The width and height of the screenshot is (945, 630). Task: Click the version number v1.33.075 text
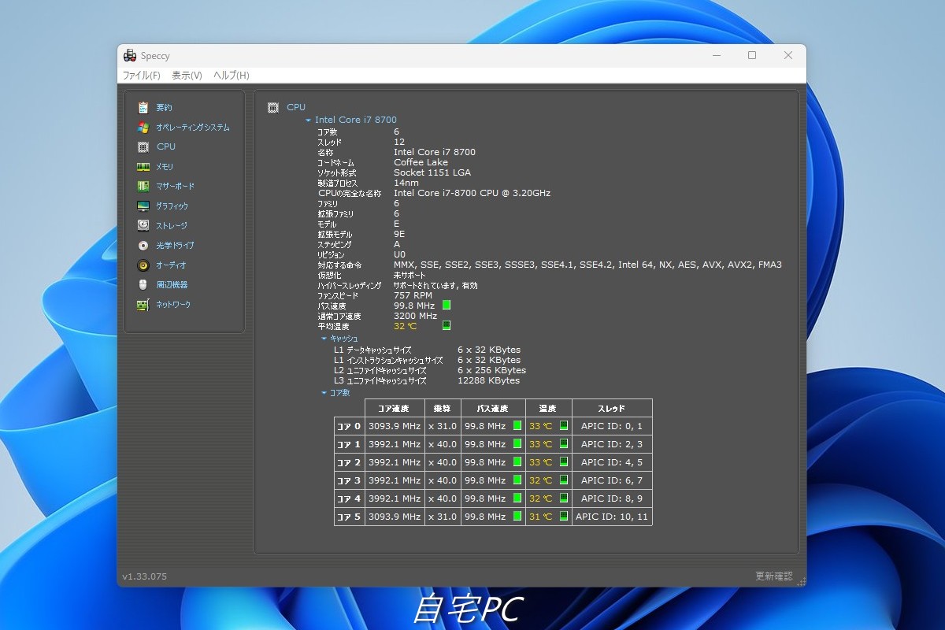pyautogui.click(x=144, y=576)
